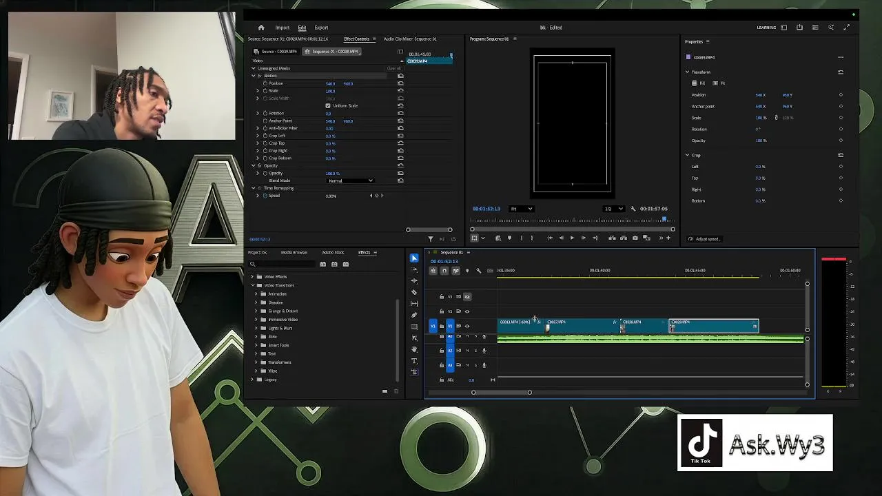Image resolution: width=882 pixels, height=496 pixels.
Task: Click the Effects panel search field
Action: pos(283,264)
